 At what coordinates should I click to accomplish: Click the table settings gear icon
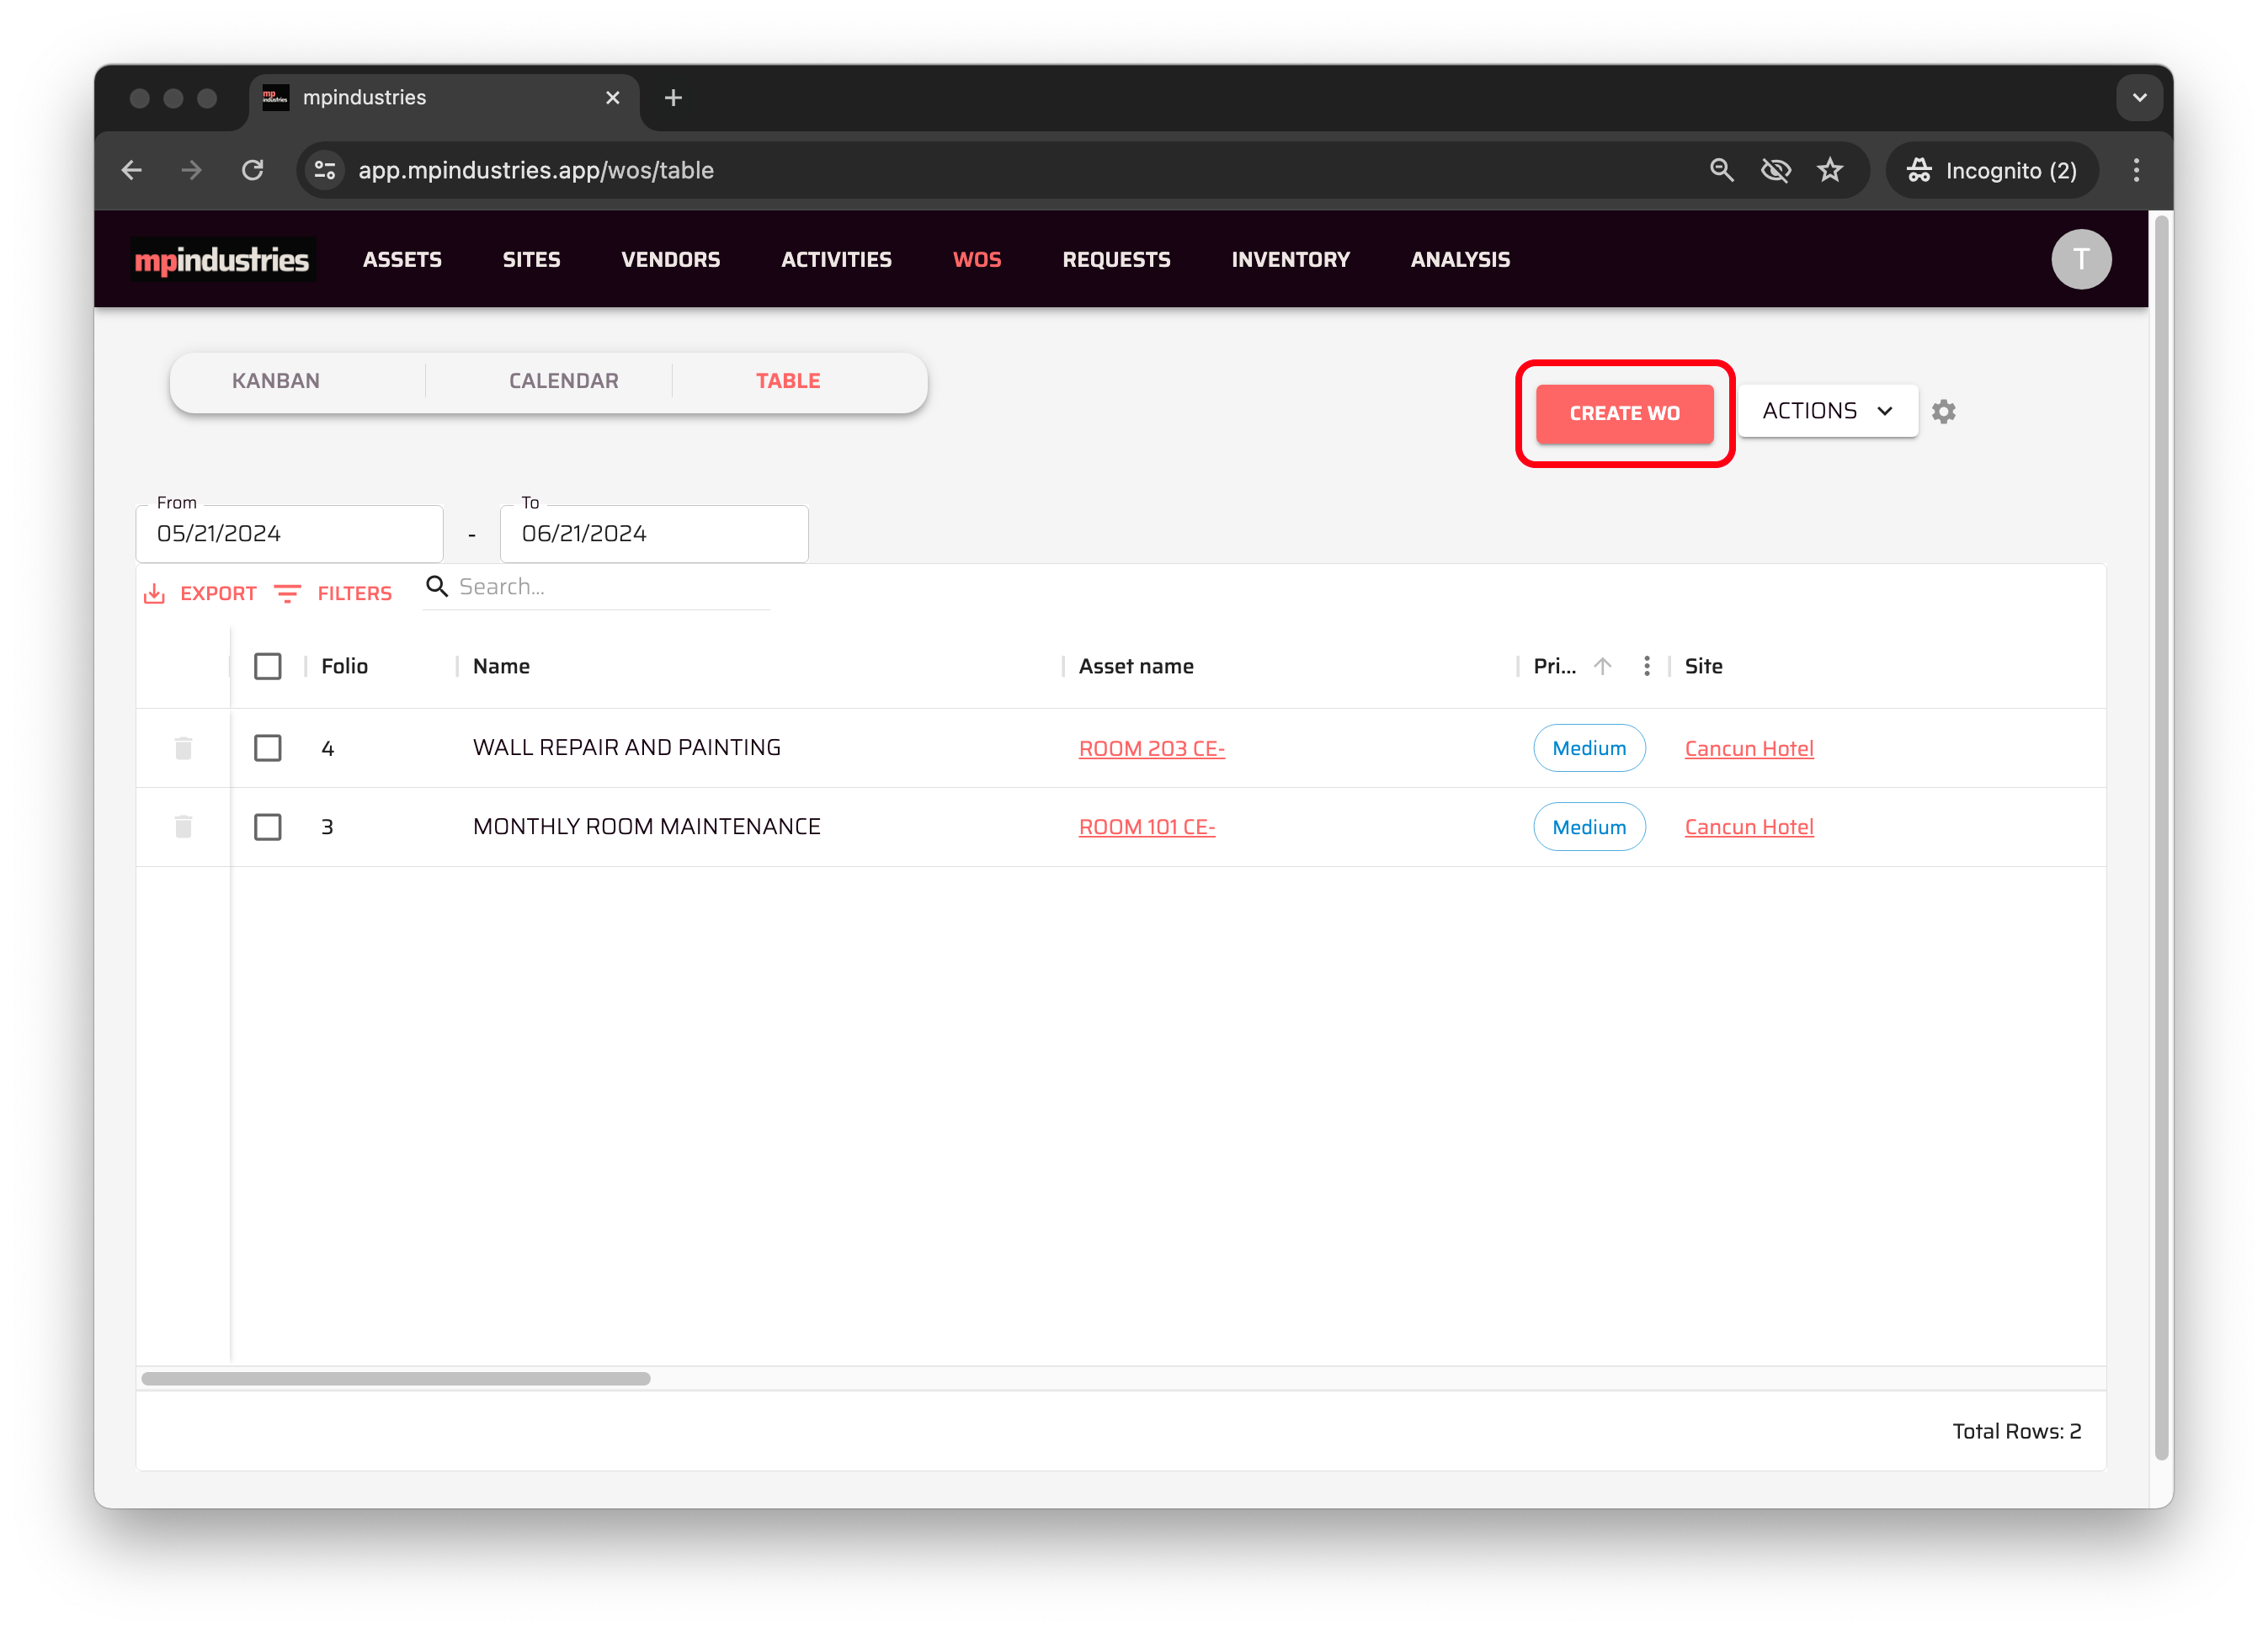click(x=1943, y=411)
